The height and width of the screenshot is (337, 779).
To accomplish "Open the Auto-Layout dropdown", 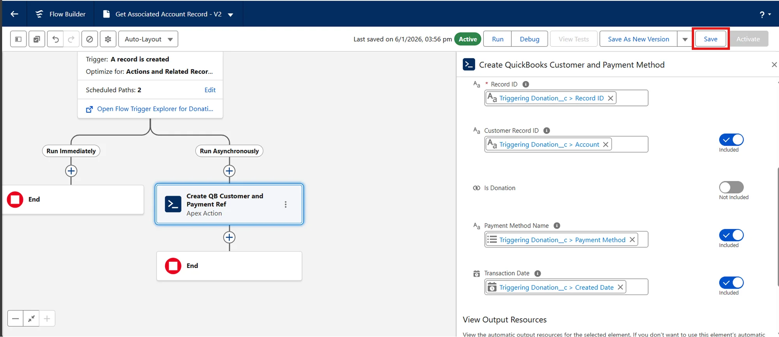I will pos(148,39).
